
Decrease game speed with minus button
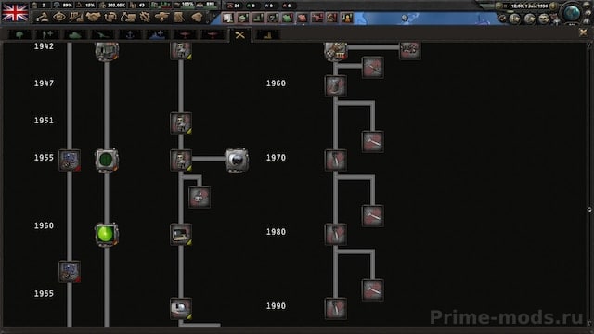(x=499, y=6)
